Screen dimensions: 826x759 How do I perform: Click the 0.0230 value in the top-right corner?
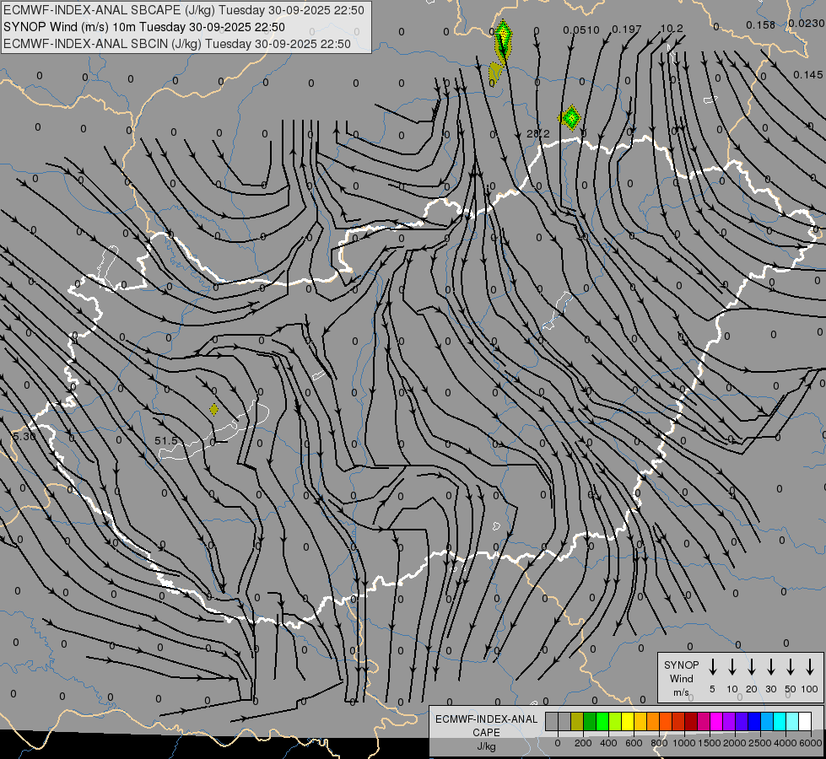pyautogui.click(x=807, y=23)
